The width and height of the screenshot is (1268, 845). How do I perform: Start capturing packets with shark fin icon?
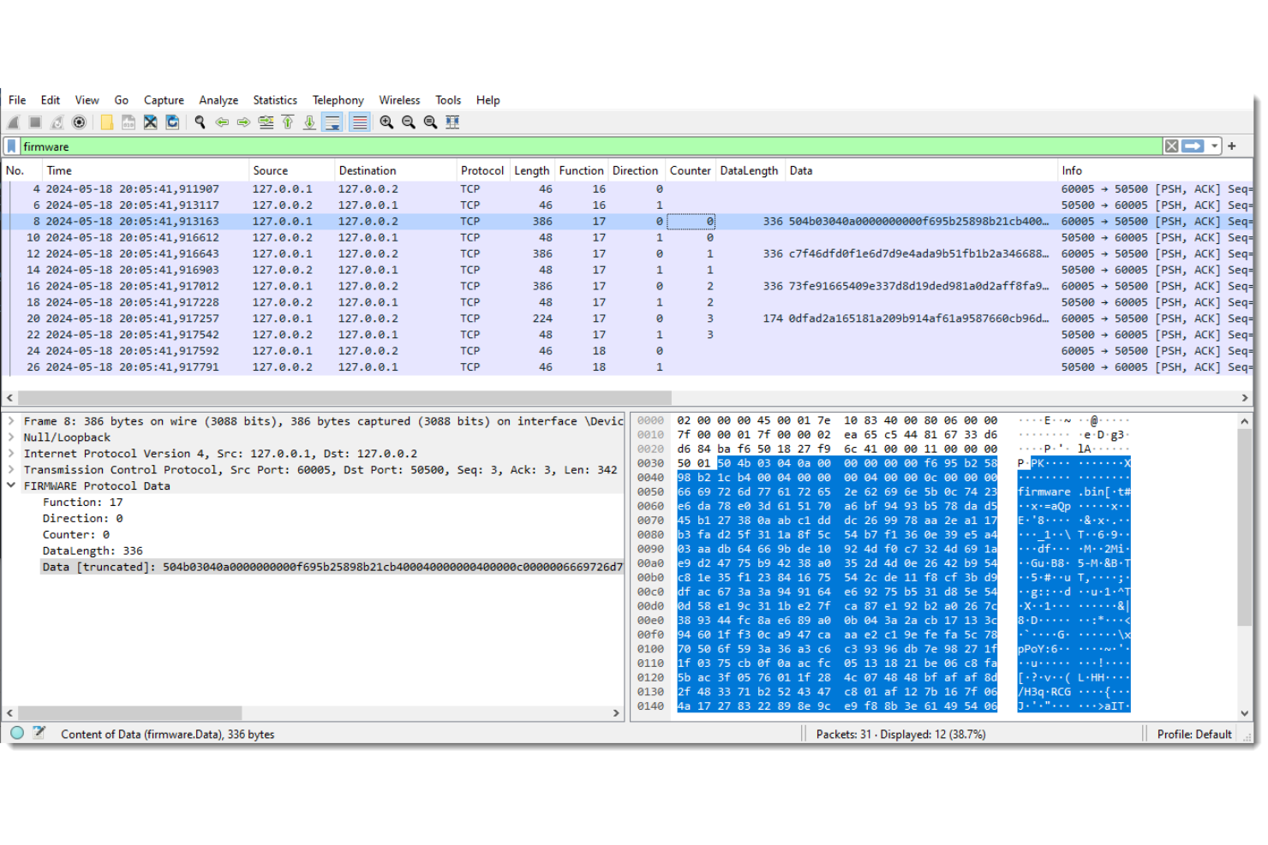[14, 122]
